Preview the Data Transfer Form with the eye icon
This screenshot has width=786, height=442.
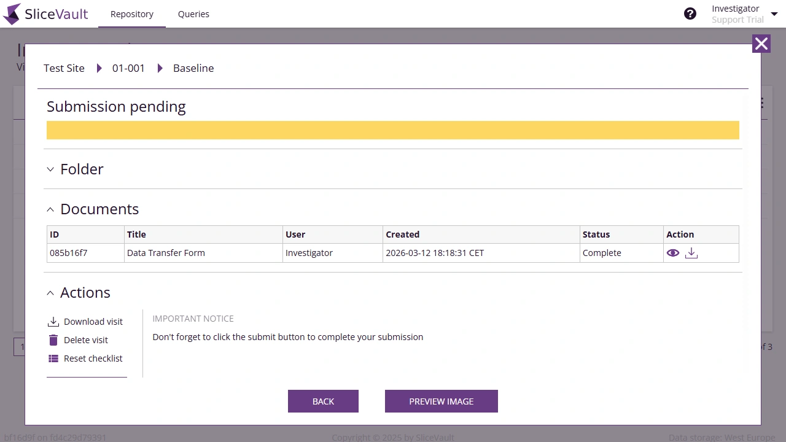pyautogui.click(x=673, y=252)
